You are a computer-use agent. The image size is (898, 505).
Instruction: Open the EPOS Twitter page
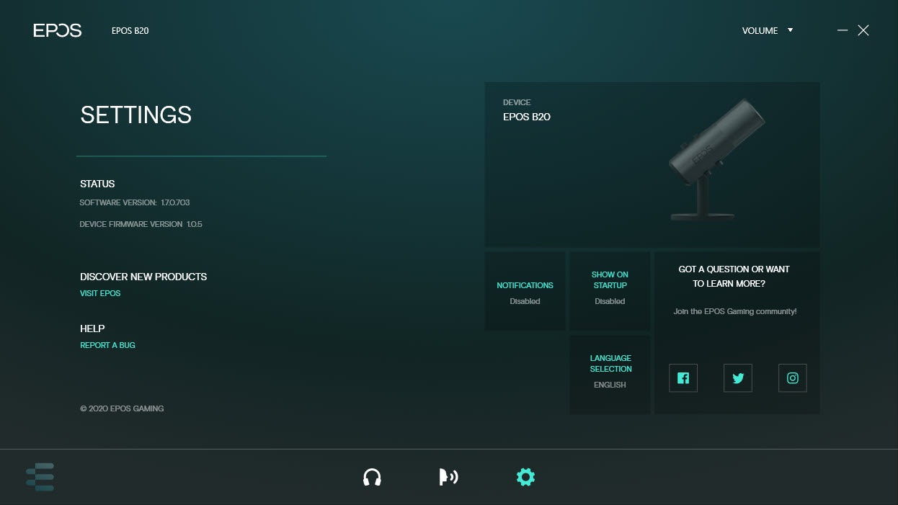pos(738,378)
